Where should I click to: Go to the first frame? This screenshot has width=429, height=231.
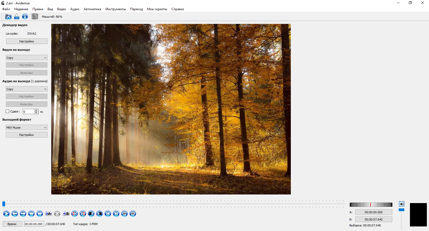(108, 214)
